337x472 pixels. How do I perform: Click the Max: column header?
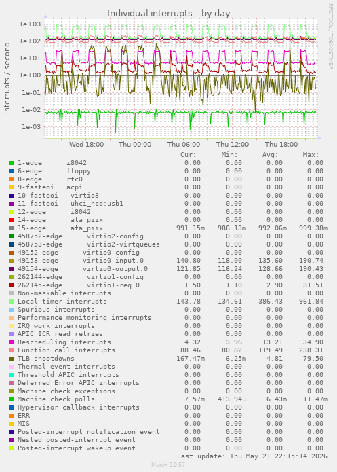coord(311,155)
